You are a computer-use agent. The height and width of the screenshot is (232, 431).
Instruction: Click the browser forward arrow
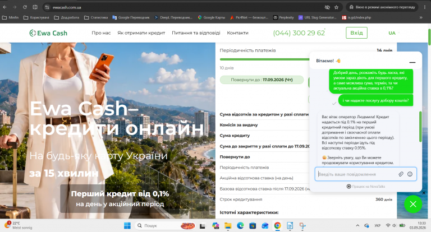coord(15,7)
